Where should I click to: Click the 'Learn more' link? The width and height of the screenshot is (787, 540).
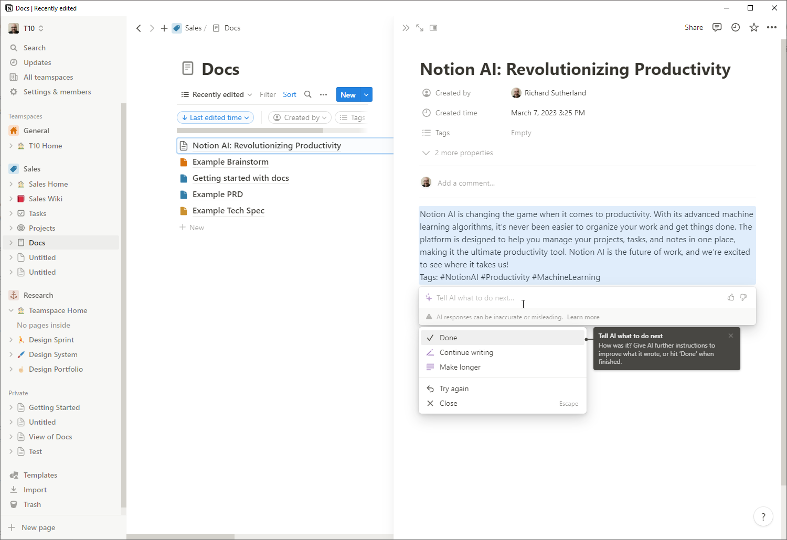(583, 317)
